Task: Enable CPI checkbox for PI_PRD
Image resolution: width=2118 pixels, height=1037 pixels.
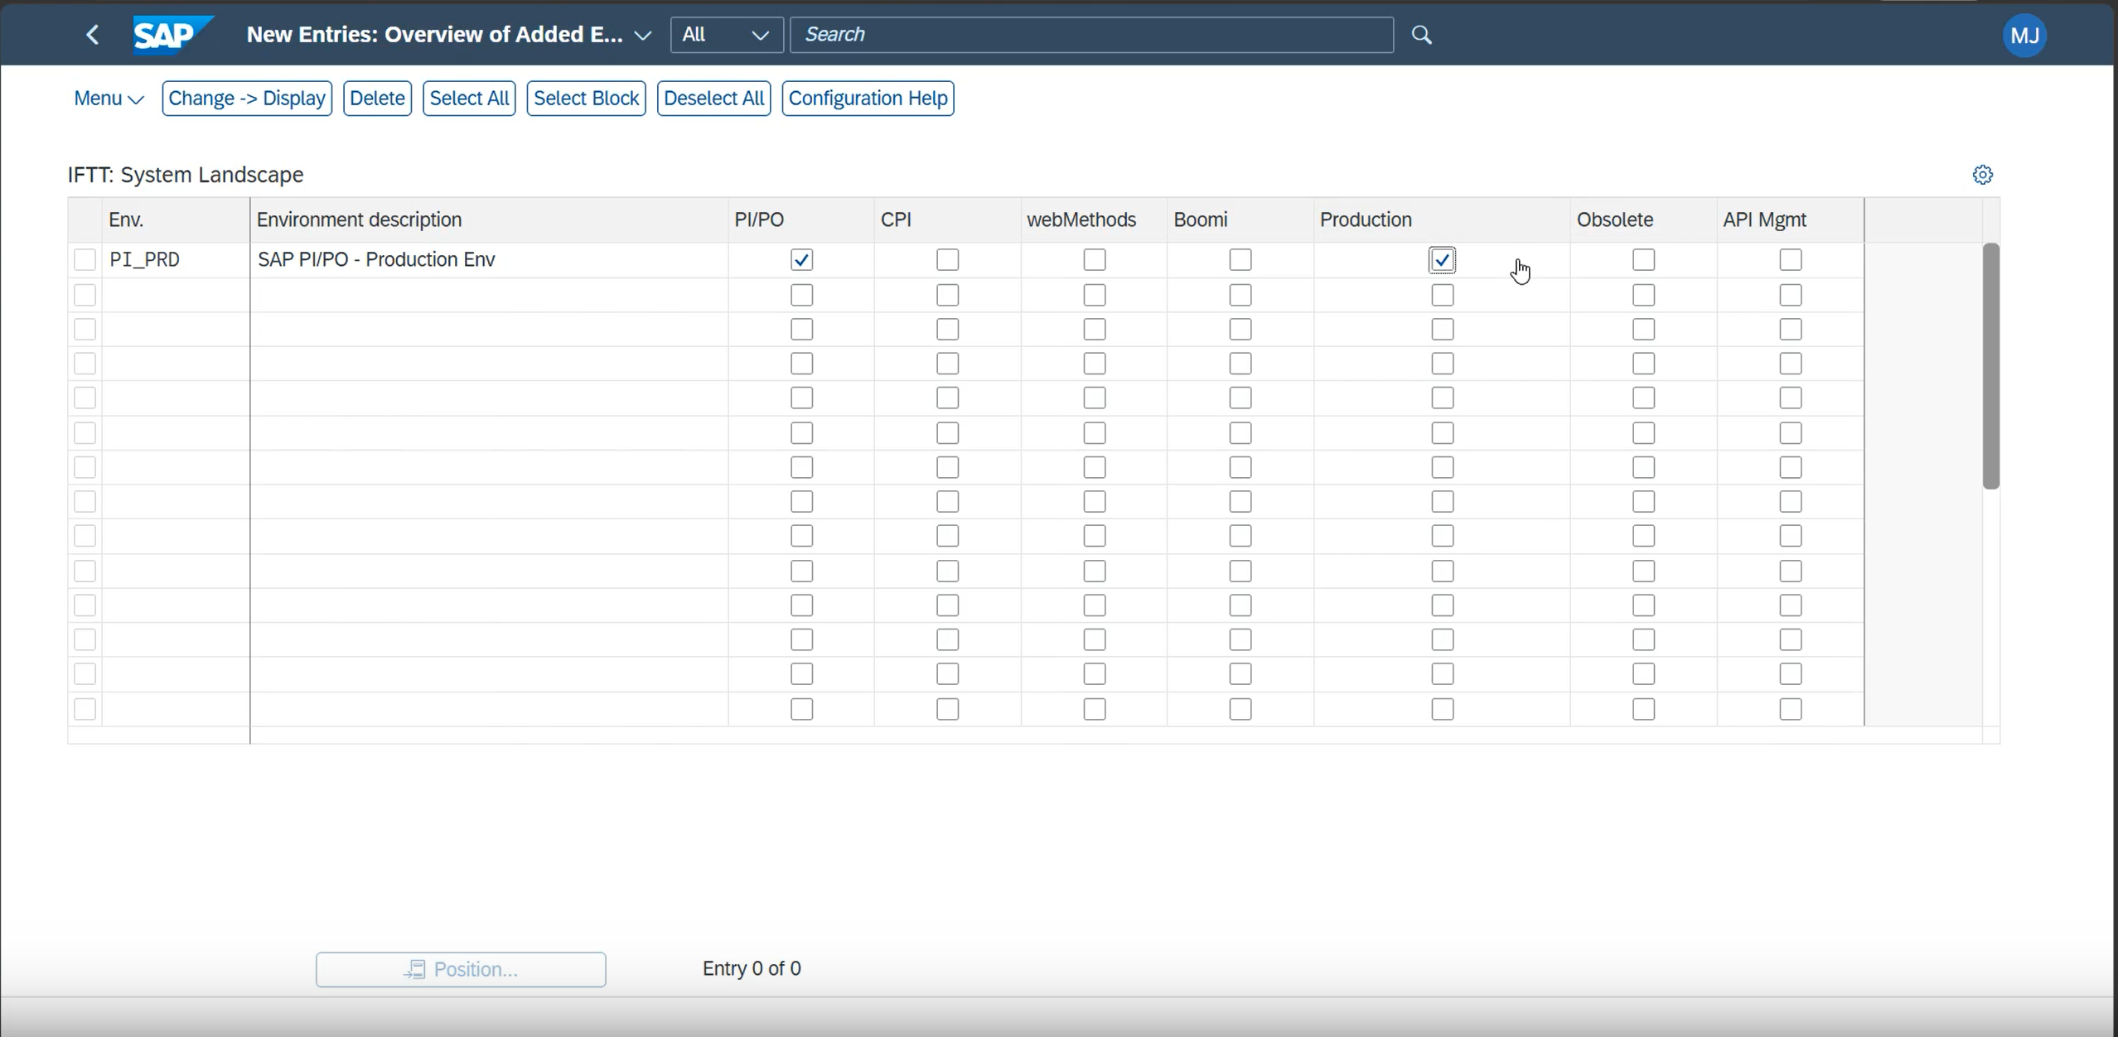Action: (947, 260)
